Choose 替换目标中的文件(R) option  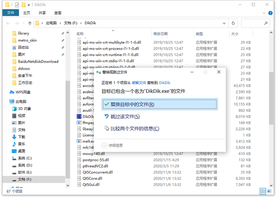[x=160, y=104]
